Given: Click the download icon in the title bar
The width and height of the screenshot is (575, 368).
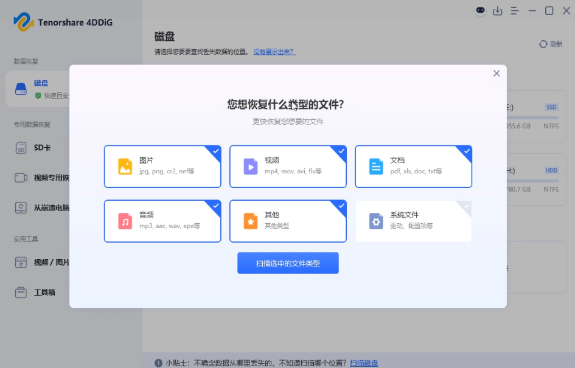Looking at the screenshot, I should [x=498, y=11].
